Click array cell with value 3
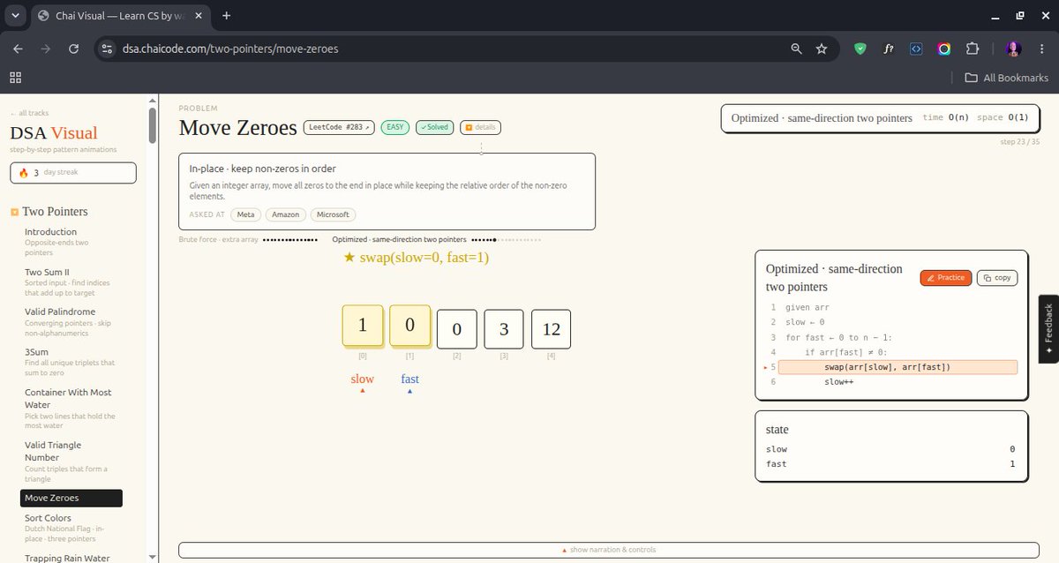Image resolution: width=1059 pixels, height=563 pixels. pos(504,329)
